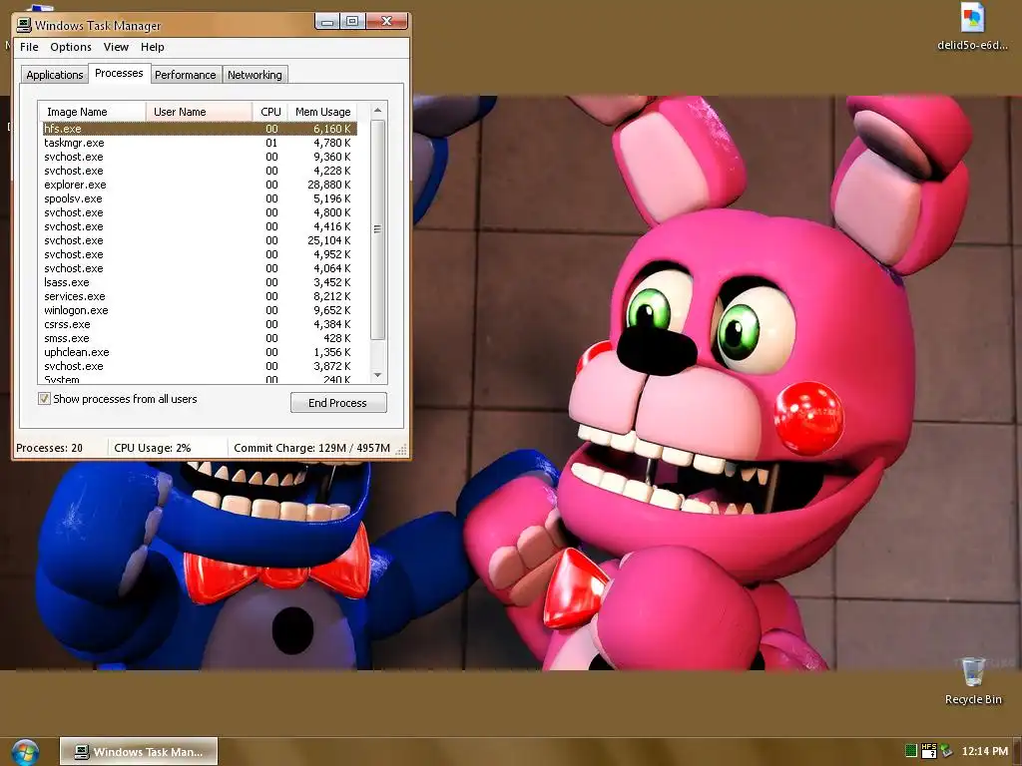Open the Options menu

tap(71, 47)
